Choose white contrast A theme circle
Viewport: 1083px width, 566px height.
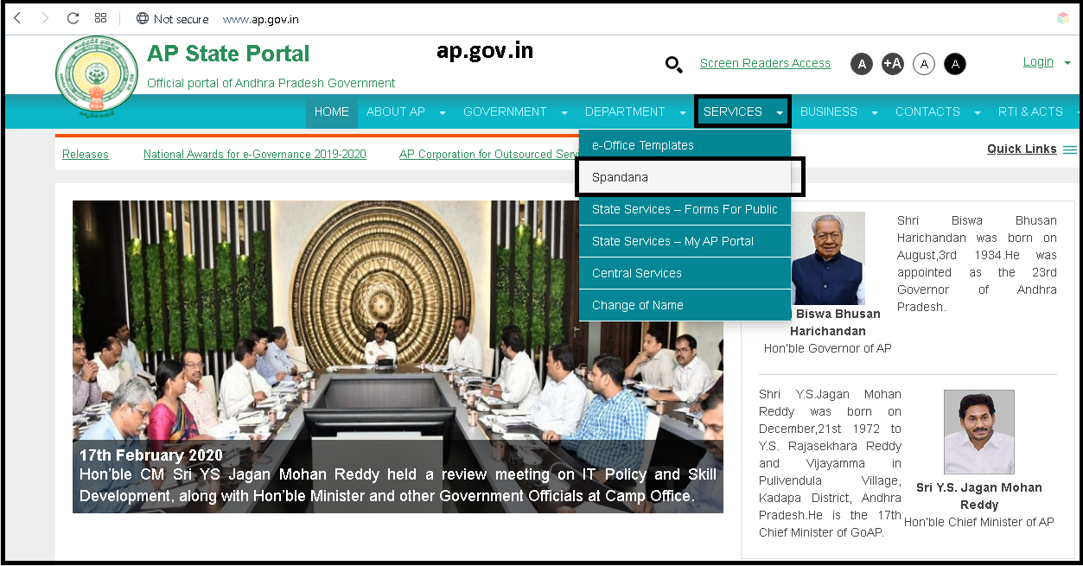[x=924, y=63]
